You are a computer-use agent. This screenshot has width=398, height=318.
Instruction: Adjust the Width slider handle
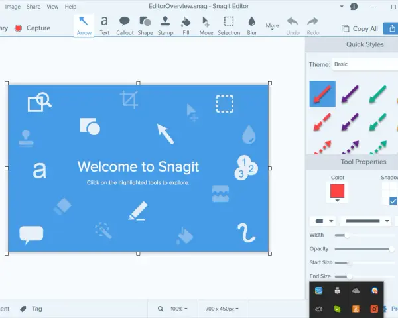point(347,235)
